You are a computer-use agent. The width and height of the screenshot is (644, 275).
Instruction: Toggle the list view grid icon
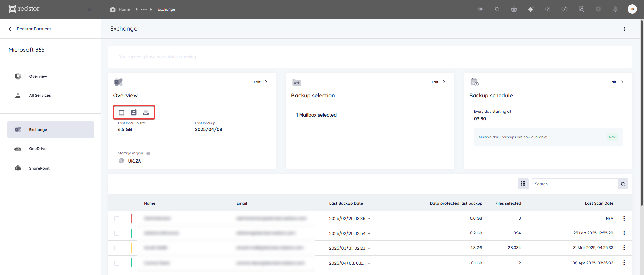click(523, 184)
